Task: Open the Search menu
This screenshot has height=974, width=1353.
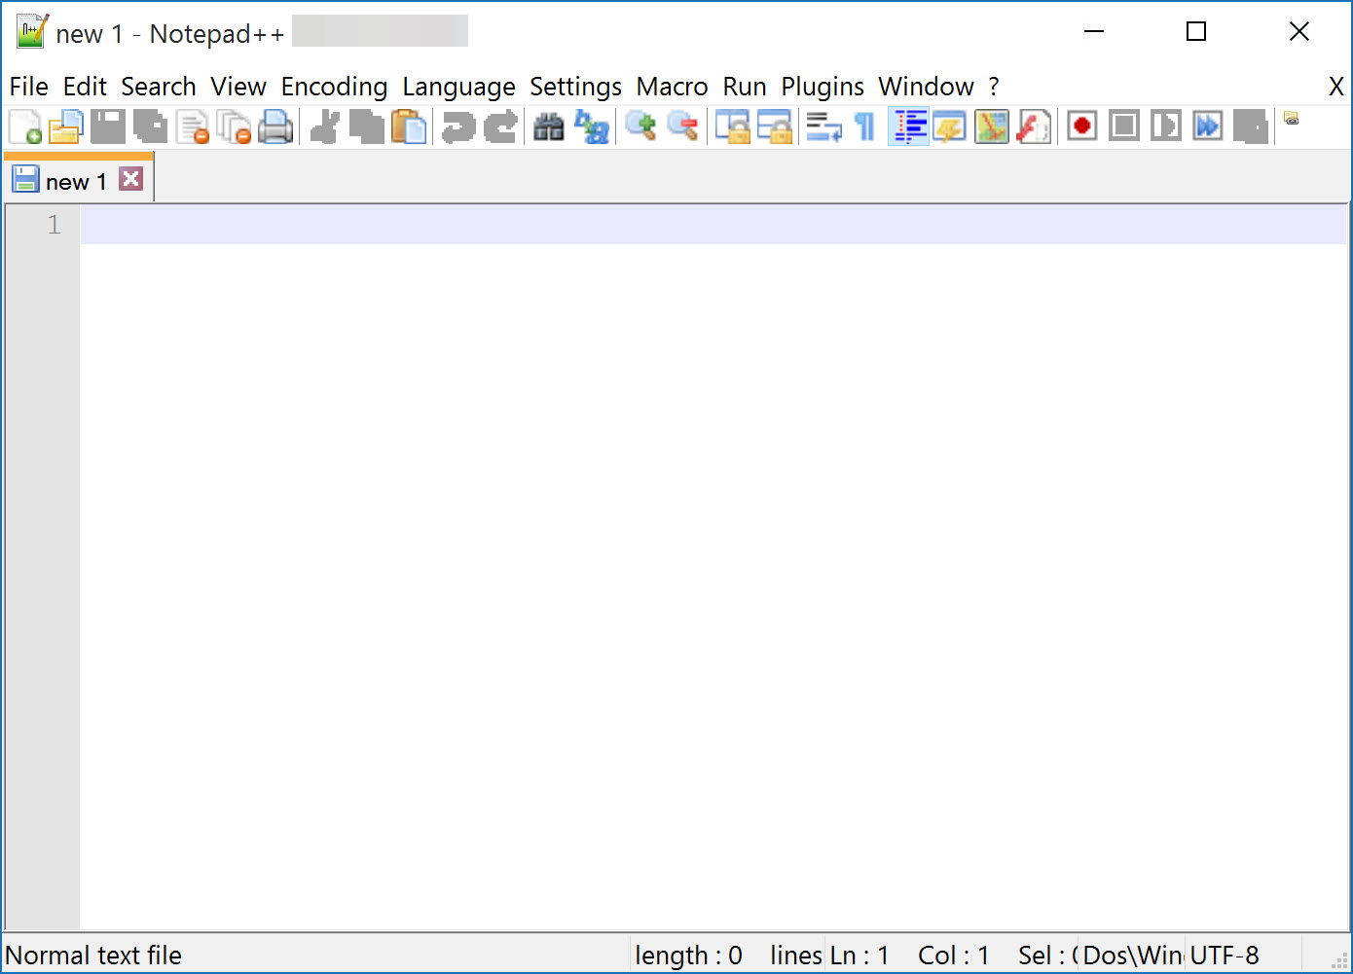Action: (159, 87)
